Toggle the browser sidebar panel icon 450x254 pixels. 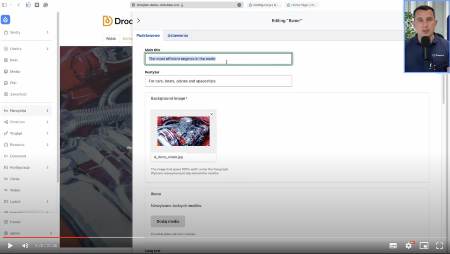tap(4, 5)
